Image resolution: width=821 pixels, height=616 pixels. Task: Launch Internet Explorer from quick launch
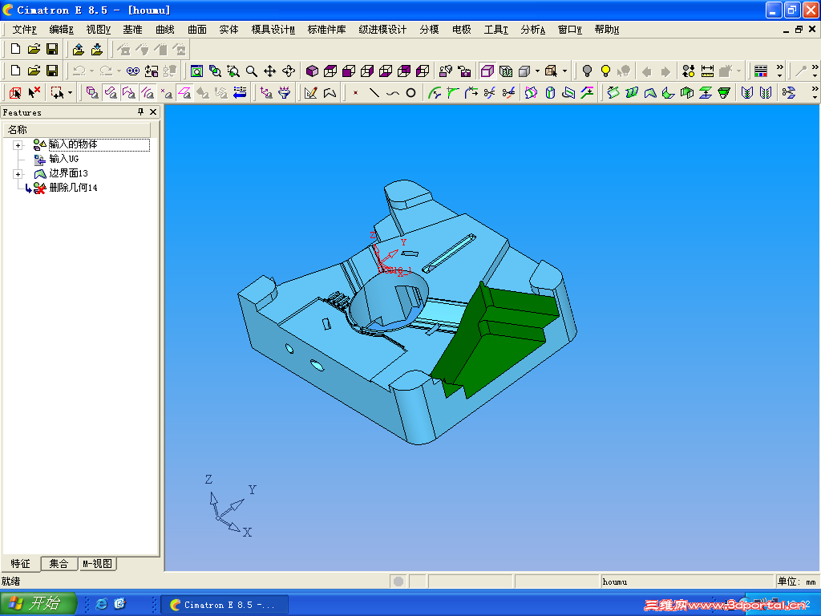pos(102,604)
